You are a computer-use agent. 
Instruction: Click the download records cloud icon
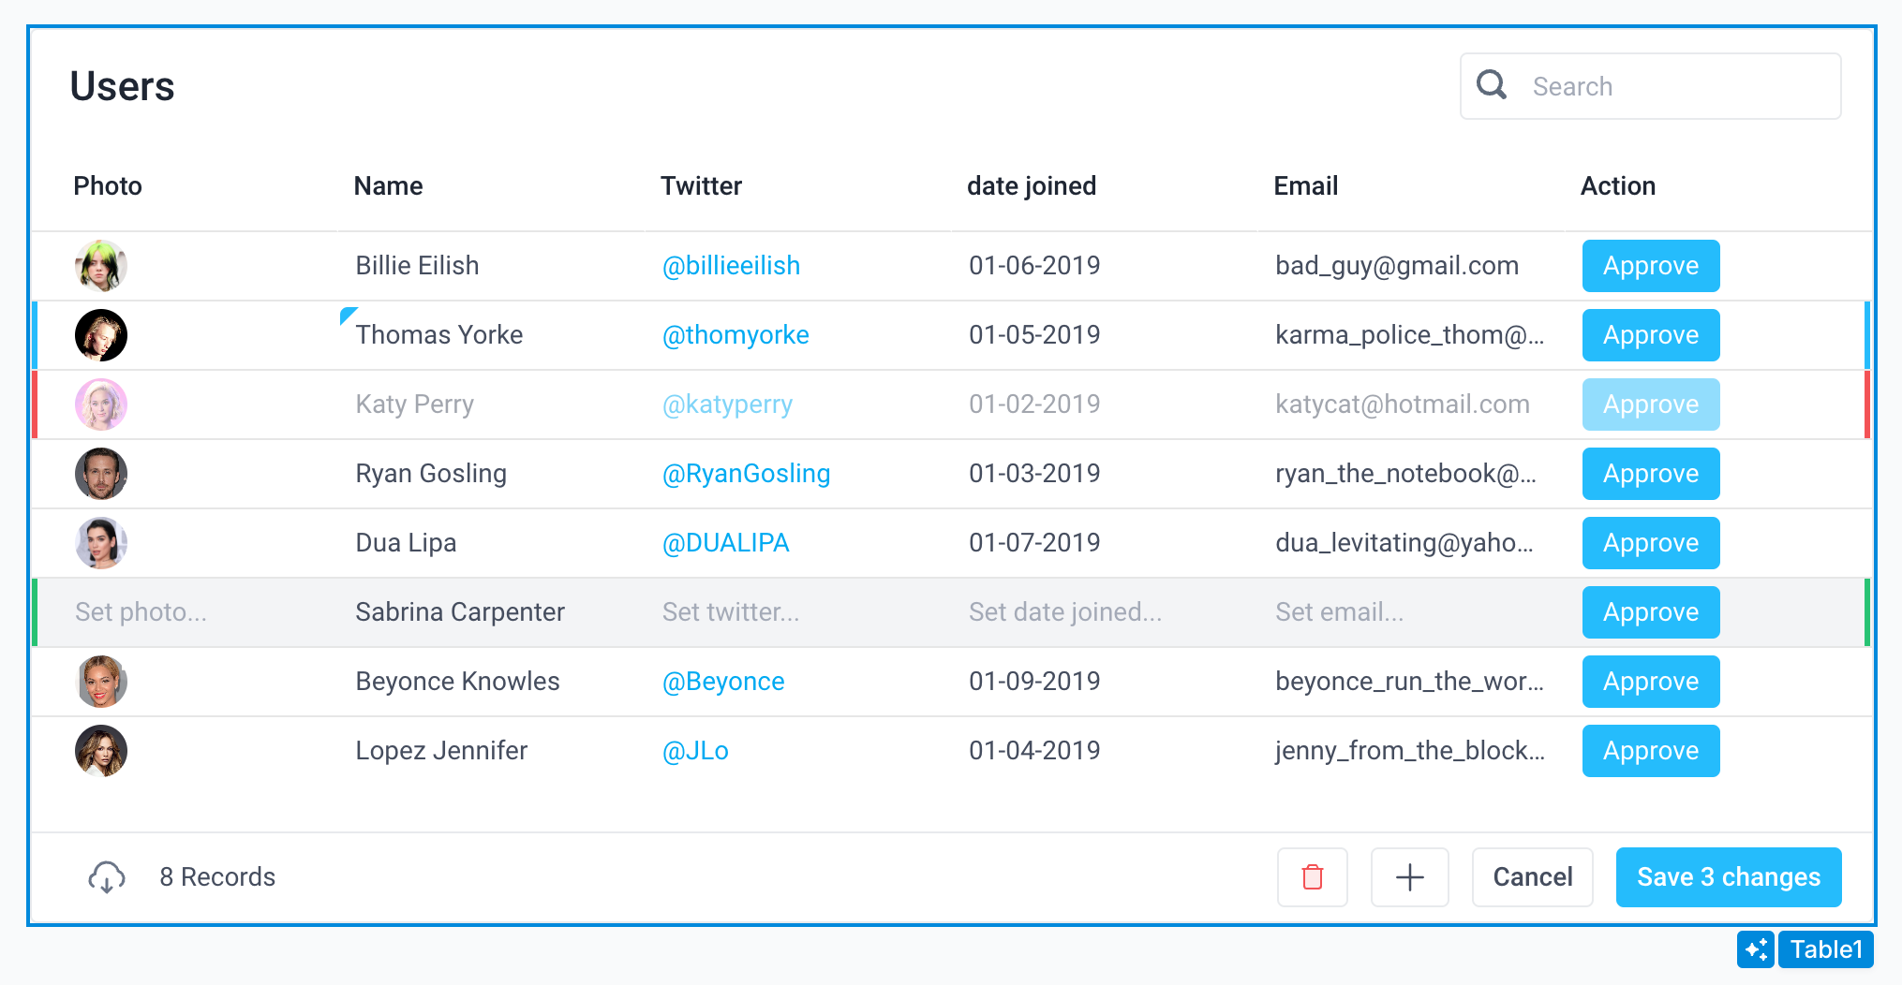[x=106, y=877]
